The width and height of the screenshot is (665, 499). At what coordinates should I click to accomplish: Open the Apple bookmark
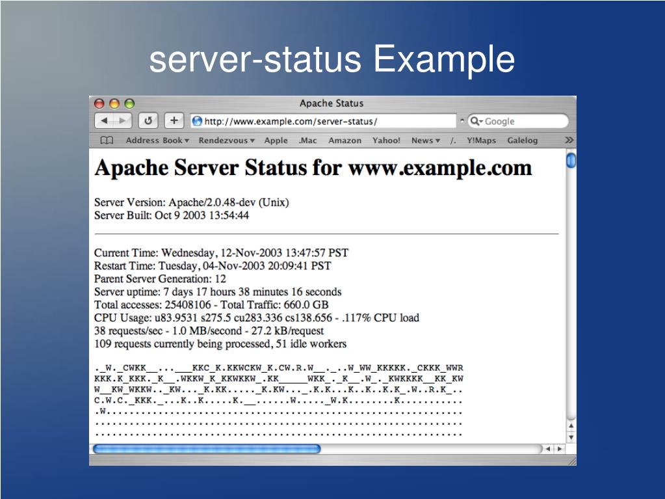coord(276,141)
